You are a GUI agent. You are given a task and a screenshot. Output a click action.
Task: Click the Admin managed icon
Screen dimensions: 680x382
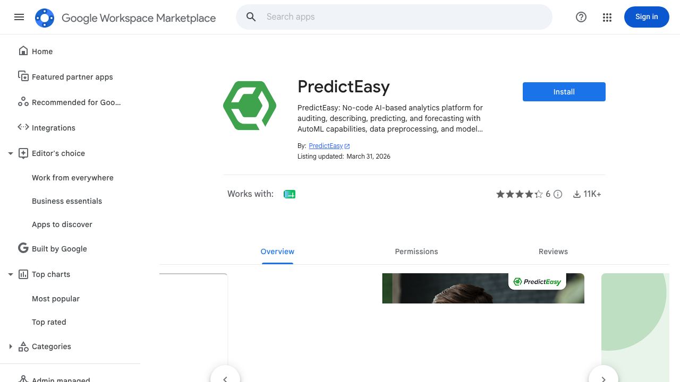click(x=23, y=379)
